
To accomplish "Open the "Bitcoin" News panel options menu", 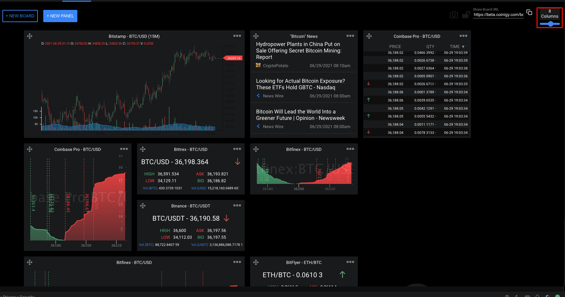I will 350,36.
